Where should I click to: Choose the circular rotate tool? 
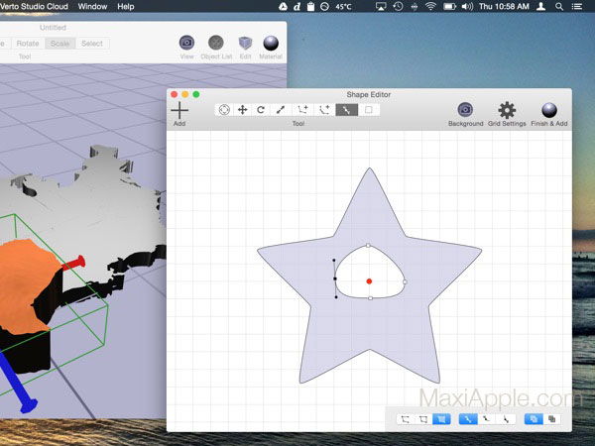tap(261, 110)
